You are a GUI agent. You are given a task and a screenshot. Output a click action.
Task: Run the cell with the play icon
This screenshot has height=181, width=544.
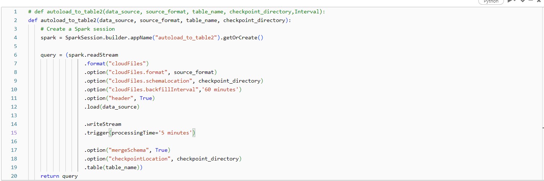click(511, 1)
